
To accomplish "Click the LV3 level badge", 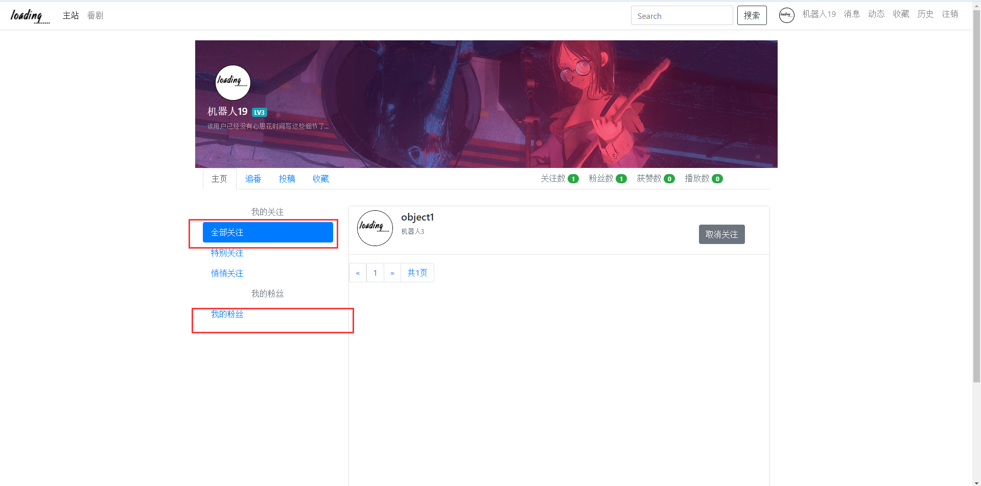I will tap(260, 112).
